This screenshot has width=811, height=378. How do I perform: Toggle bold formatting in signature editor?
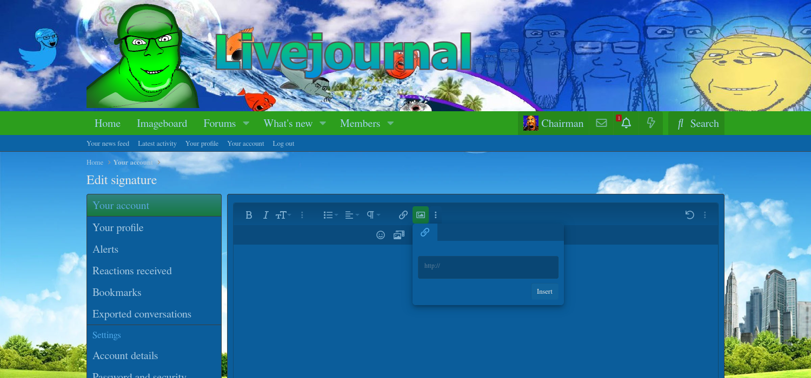[249, 215]
